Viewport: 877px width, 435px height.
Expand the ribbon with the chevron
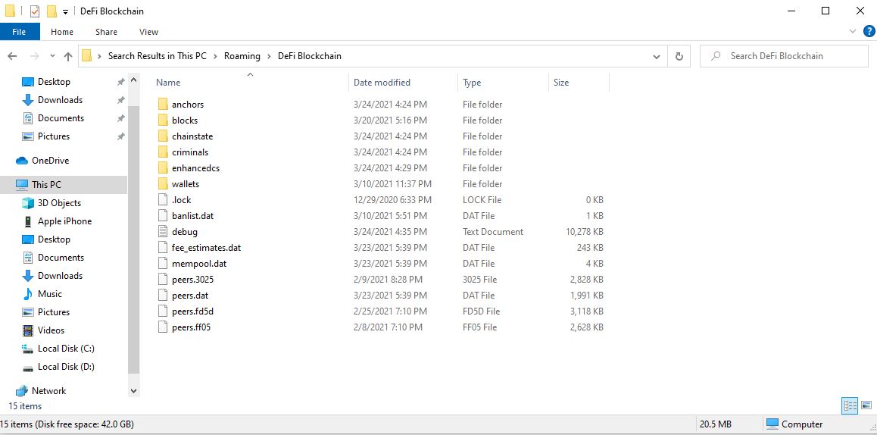pyautogui.click(x=853, y=31)
